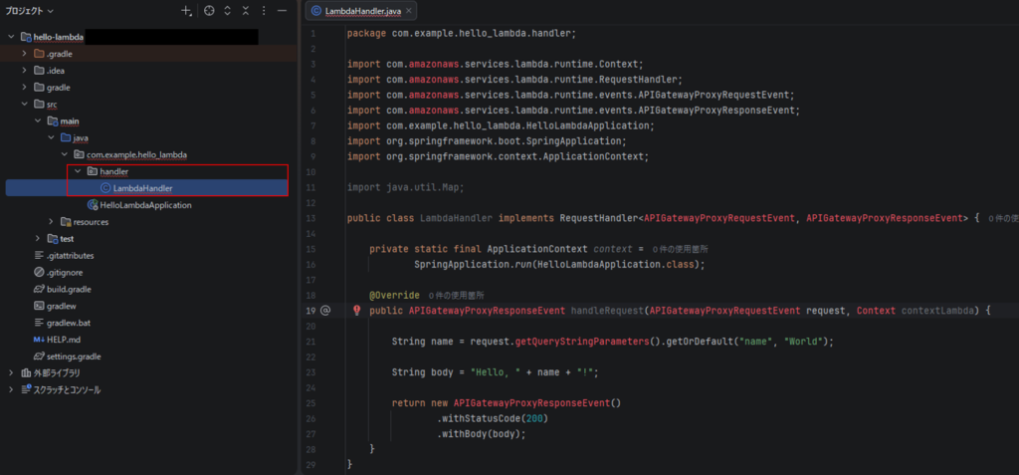Open the project panel options kebab menu
Screen dimensions: 1019x475
[x=263, y=11]
